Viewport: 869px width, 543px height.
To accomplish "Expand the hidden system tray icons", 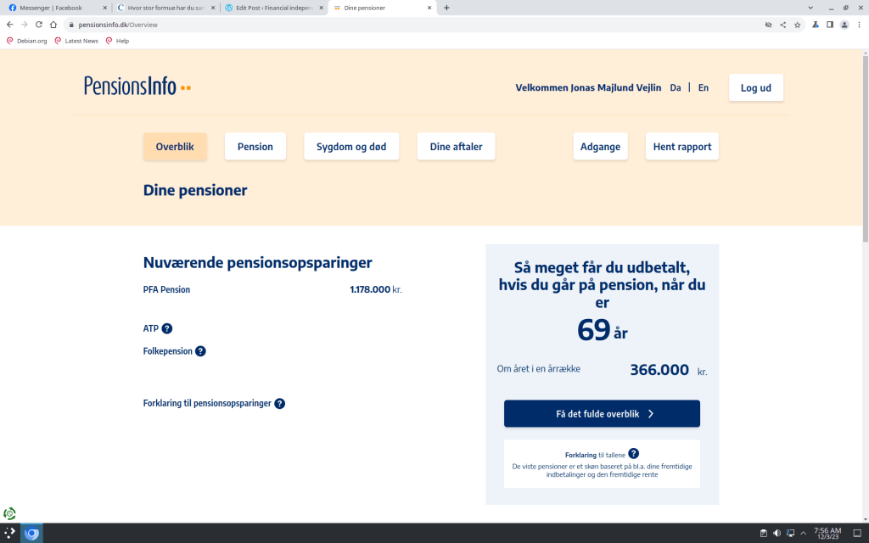I will click(803, 533).
